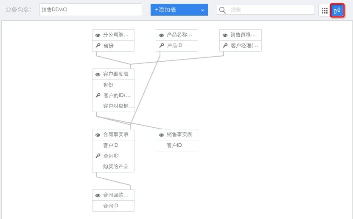Screen dimensions: 353x219
Task: Select the 产品名称… table title
Action: (x=179, y=35)
